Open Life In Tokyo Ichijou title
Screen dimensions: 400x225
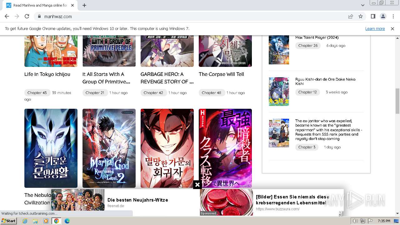[x=47, y=74]
